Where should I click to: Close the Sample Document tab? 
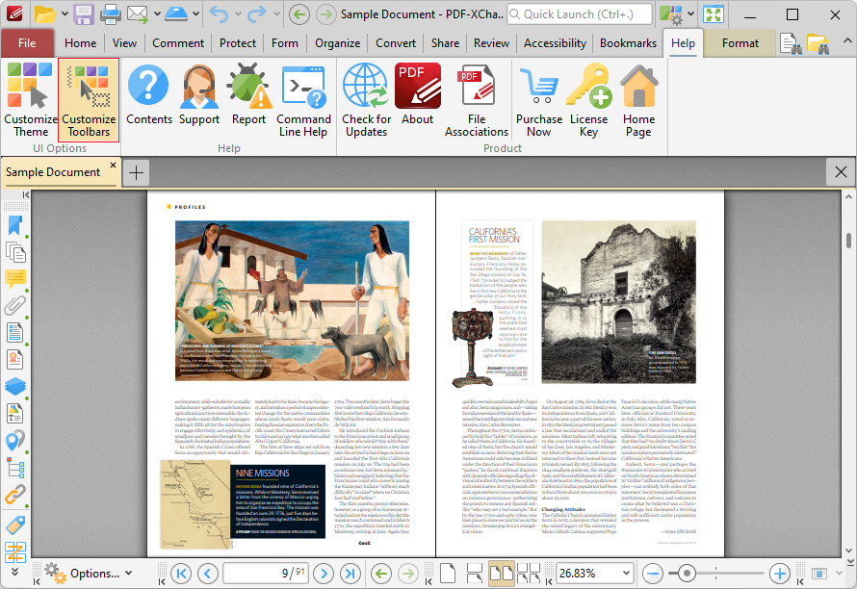point(113,165)
